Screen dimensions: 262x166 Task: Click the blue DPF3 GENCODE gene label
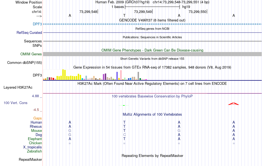click(x=37, y=24)
